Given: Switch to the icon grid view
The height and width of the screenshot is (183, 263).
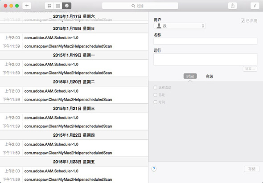Looking at the screenshot, I should coord(49,6).
